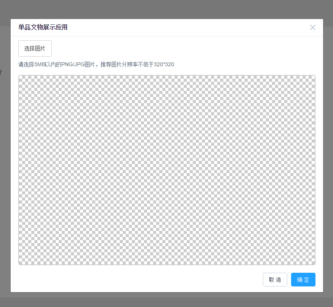Screen dimensions: 333x307
Task: Click the 选择图片 button
Action: click(35, 49)
